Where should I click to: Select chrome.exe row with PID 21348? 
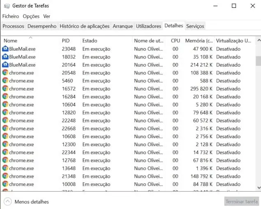82,176
